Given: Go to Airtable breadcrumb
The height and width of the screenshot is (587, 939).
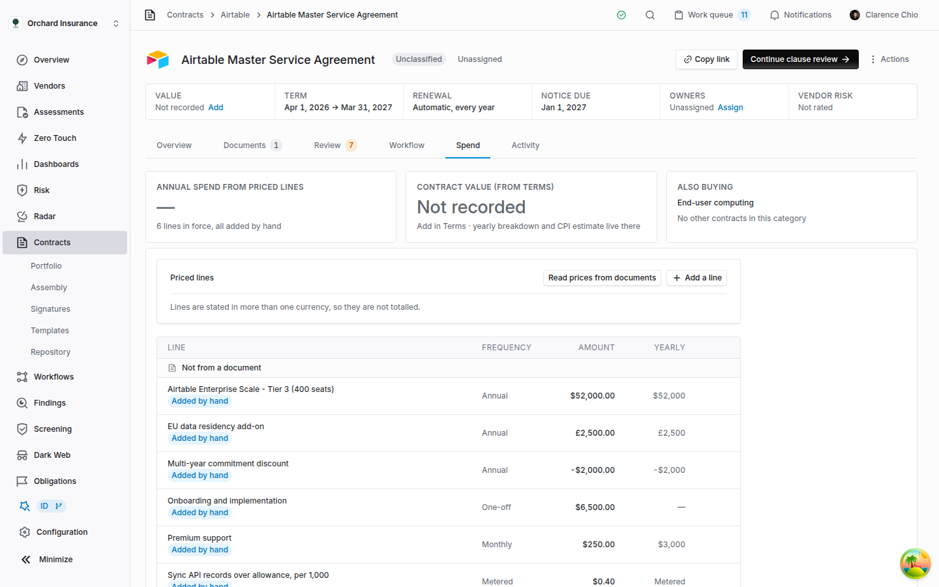Looking at the screenshot, I should point(235,15).
